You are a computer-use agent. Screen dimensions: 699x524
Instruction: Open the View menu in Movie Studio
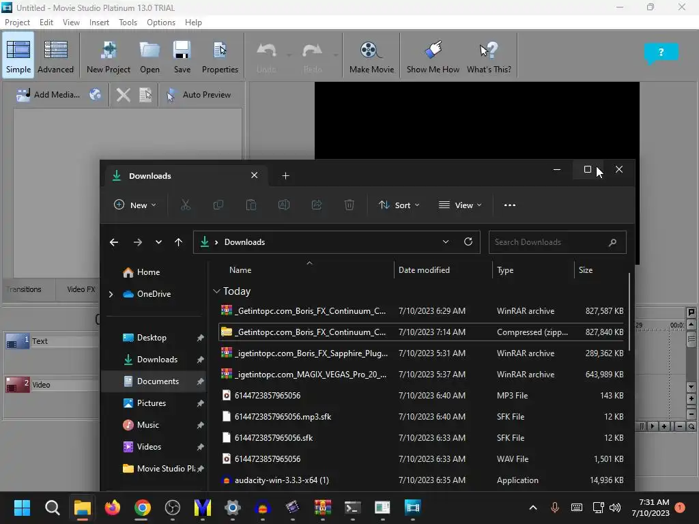click(x=71, y=23)
